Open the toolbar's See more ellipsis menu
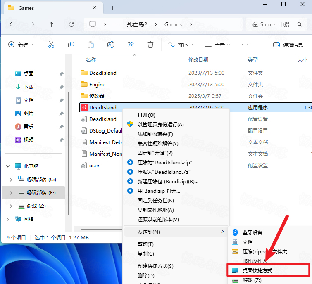 pos(245,45)
